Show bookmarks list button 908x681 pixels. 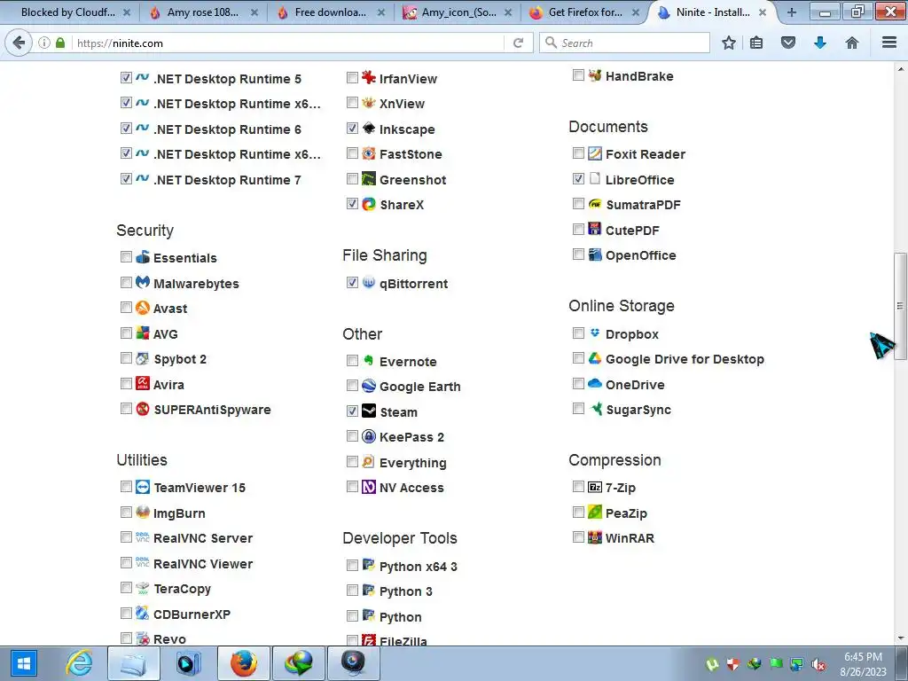[756, 43]
